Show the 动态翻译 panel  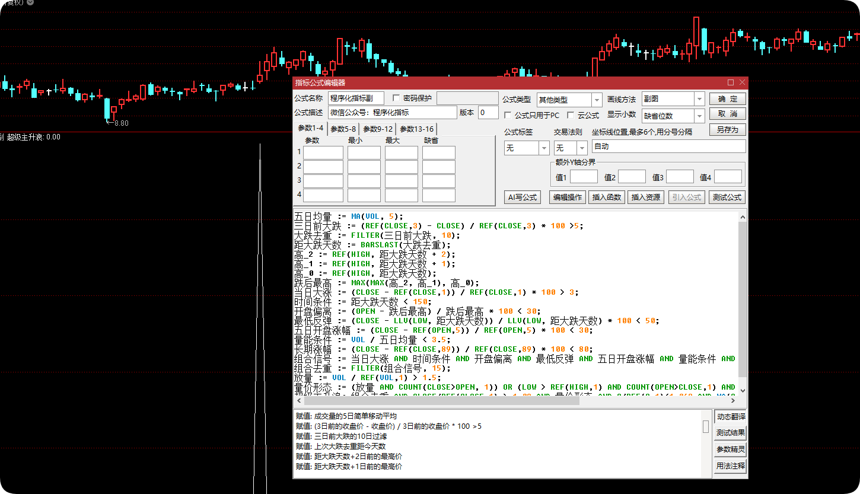(731, 417)
